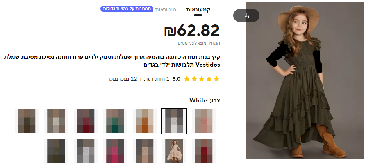Switch to the סיטונאות tab
375x167 pixels.
pos(165,10)
